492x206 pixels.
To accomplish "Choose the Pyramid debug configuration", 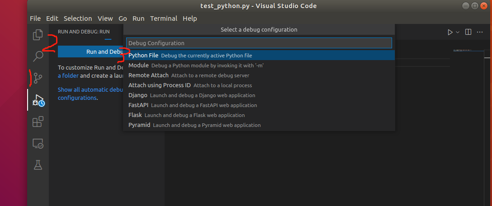I will pos(259,125).
